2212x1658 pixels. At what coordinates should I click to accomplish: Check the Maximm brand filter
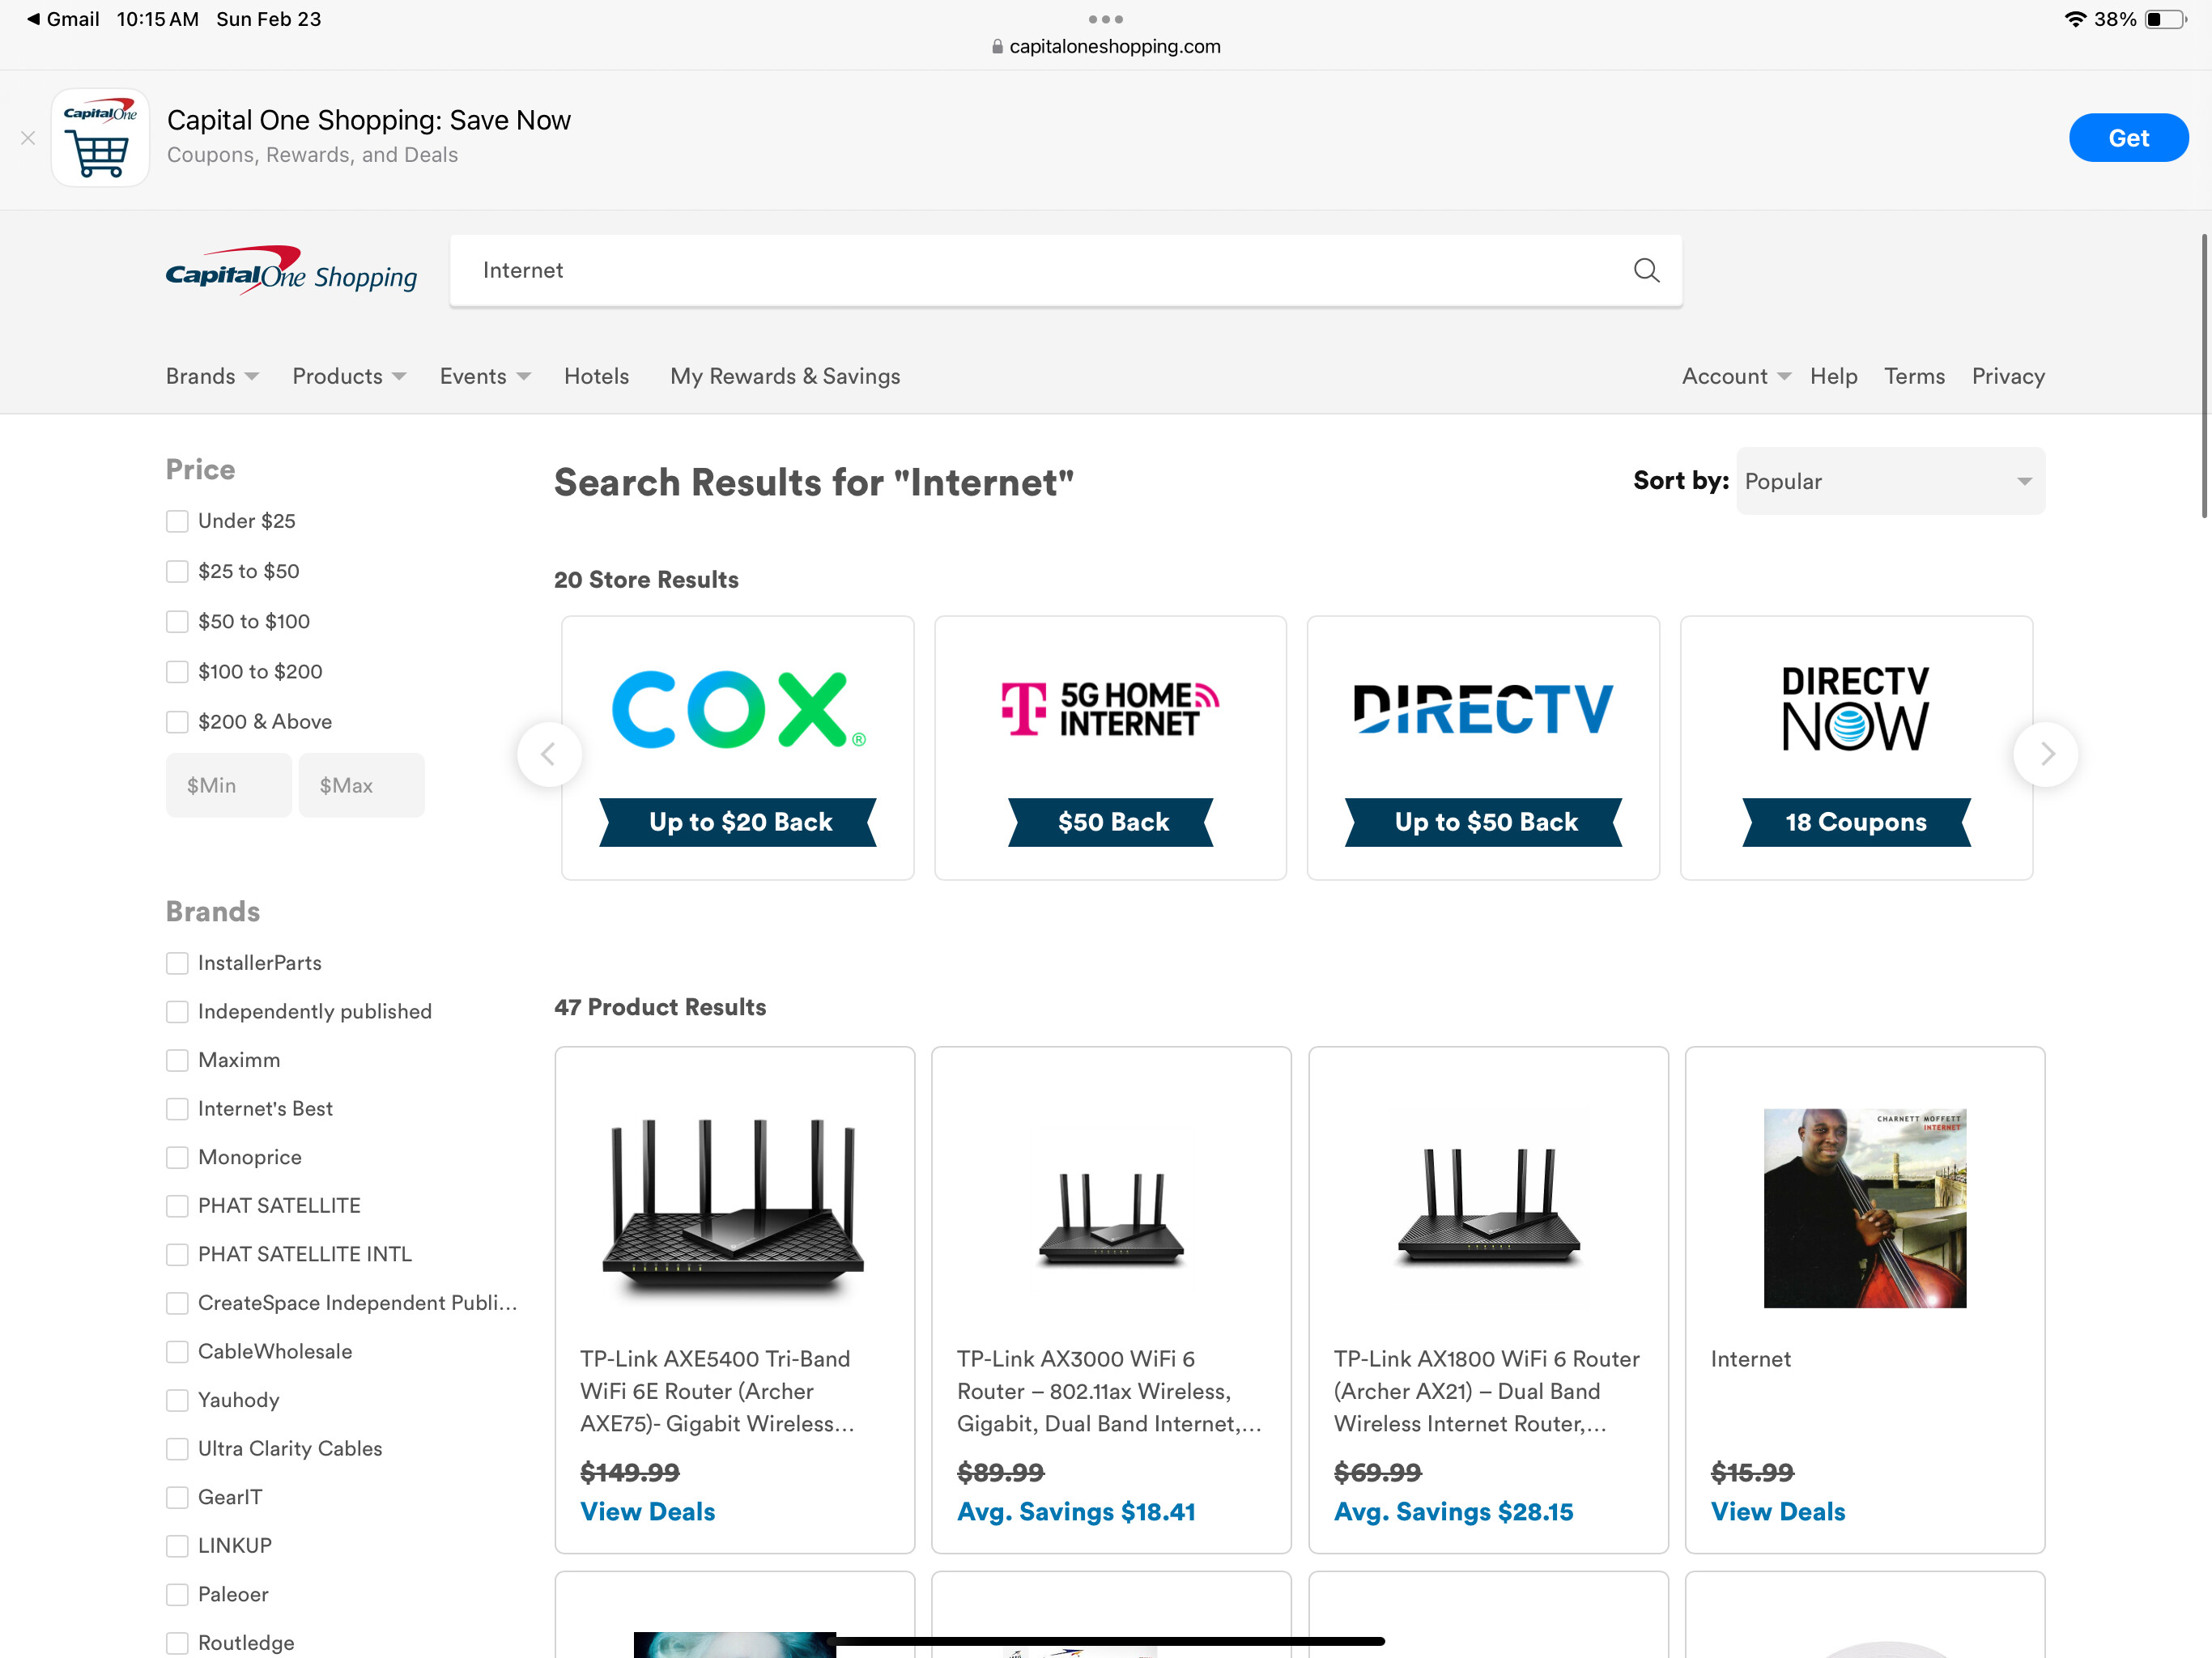(x=177, y=1060)
